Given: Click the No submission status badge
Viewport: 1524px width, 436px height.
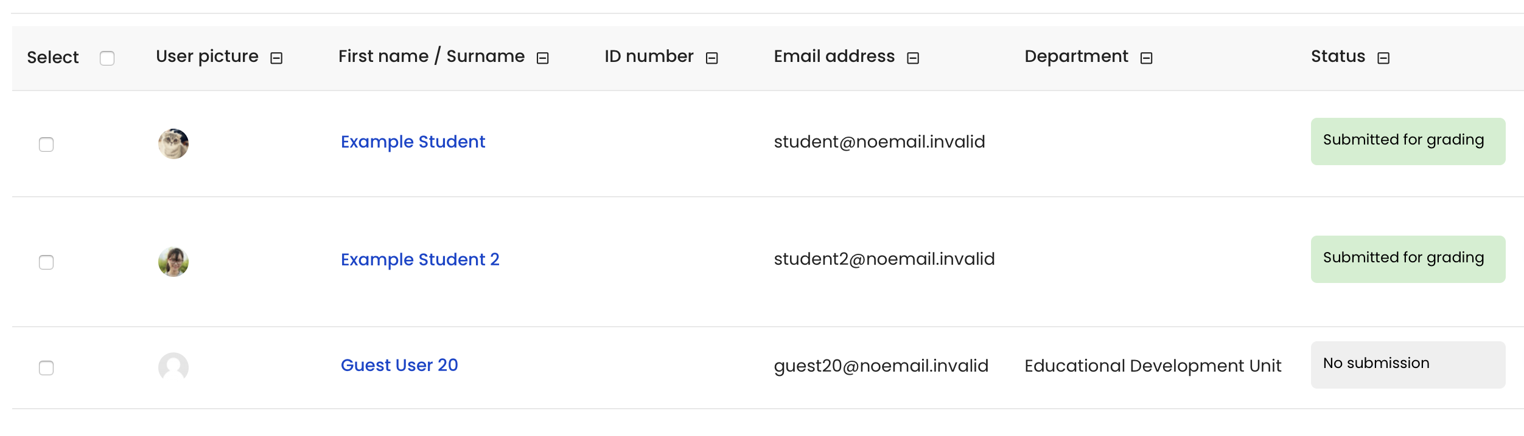Looking at the screenshot, I should 1408,365.
